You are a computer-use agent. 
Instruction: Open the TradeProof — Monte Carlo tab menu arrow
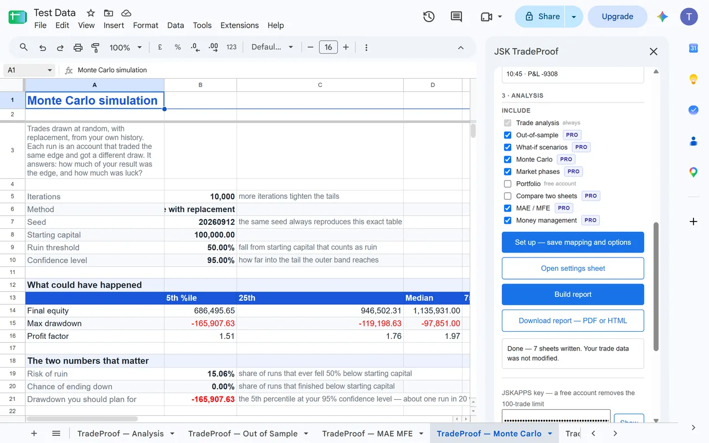click(550, 434)
